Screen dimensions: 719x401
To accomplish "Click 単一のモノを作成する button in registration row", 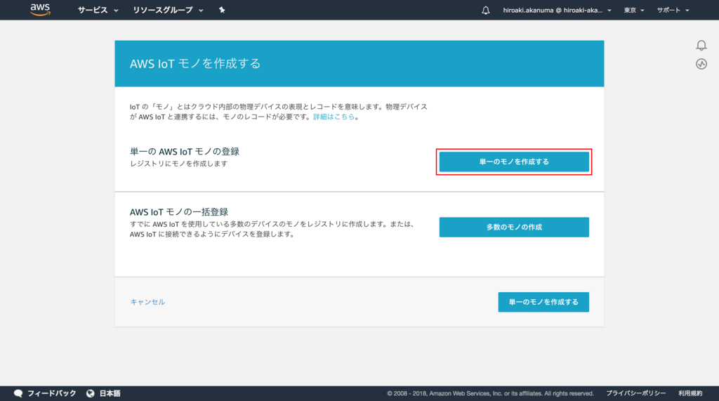I will pyautogui.click(x=514, y=162).
